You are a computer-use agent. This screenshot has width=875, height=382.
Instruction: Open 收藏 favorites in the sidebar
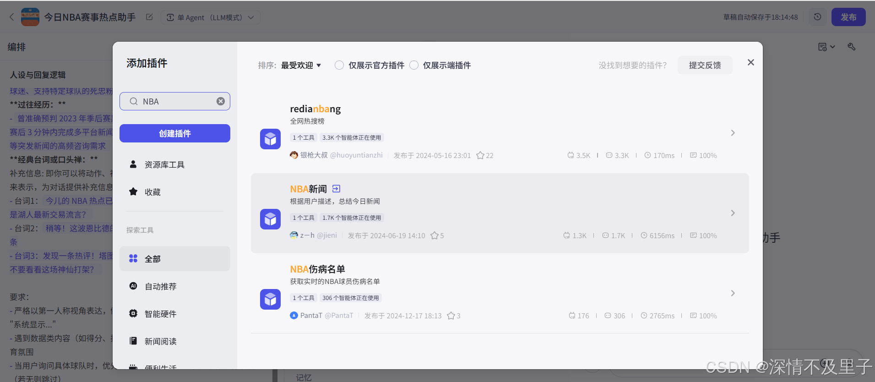(175, 192)
